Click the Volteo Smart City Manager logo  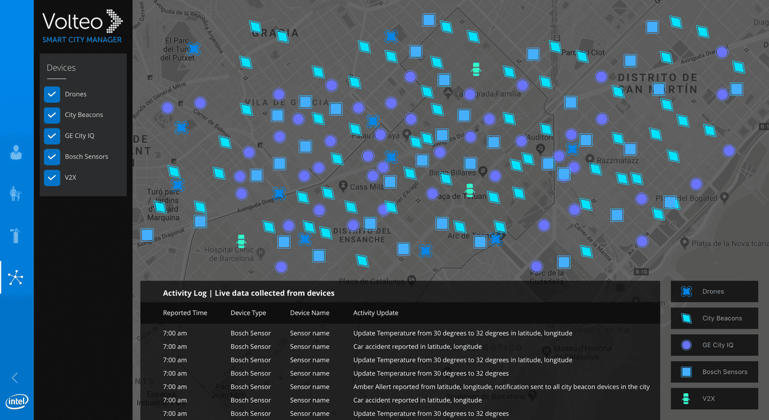pos(83,27)
